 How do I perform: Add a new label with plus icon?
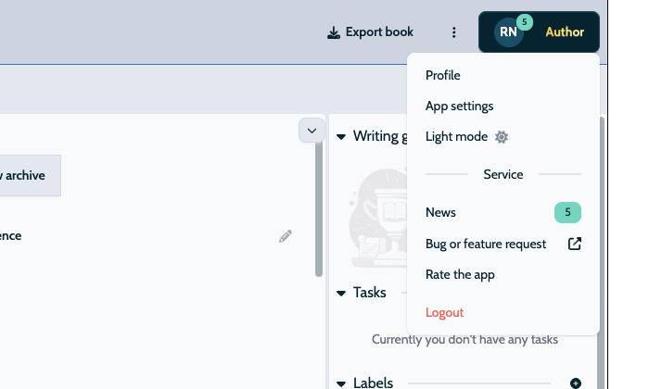(575, 383)
